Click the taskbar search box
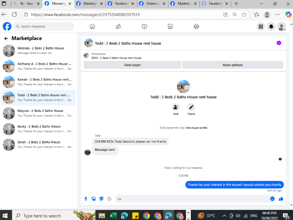Viewport: 293px width, 220px height. point(54,216)
